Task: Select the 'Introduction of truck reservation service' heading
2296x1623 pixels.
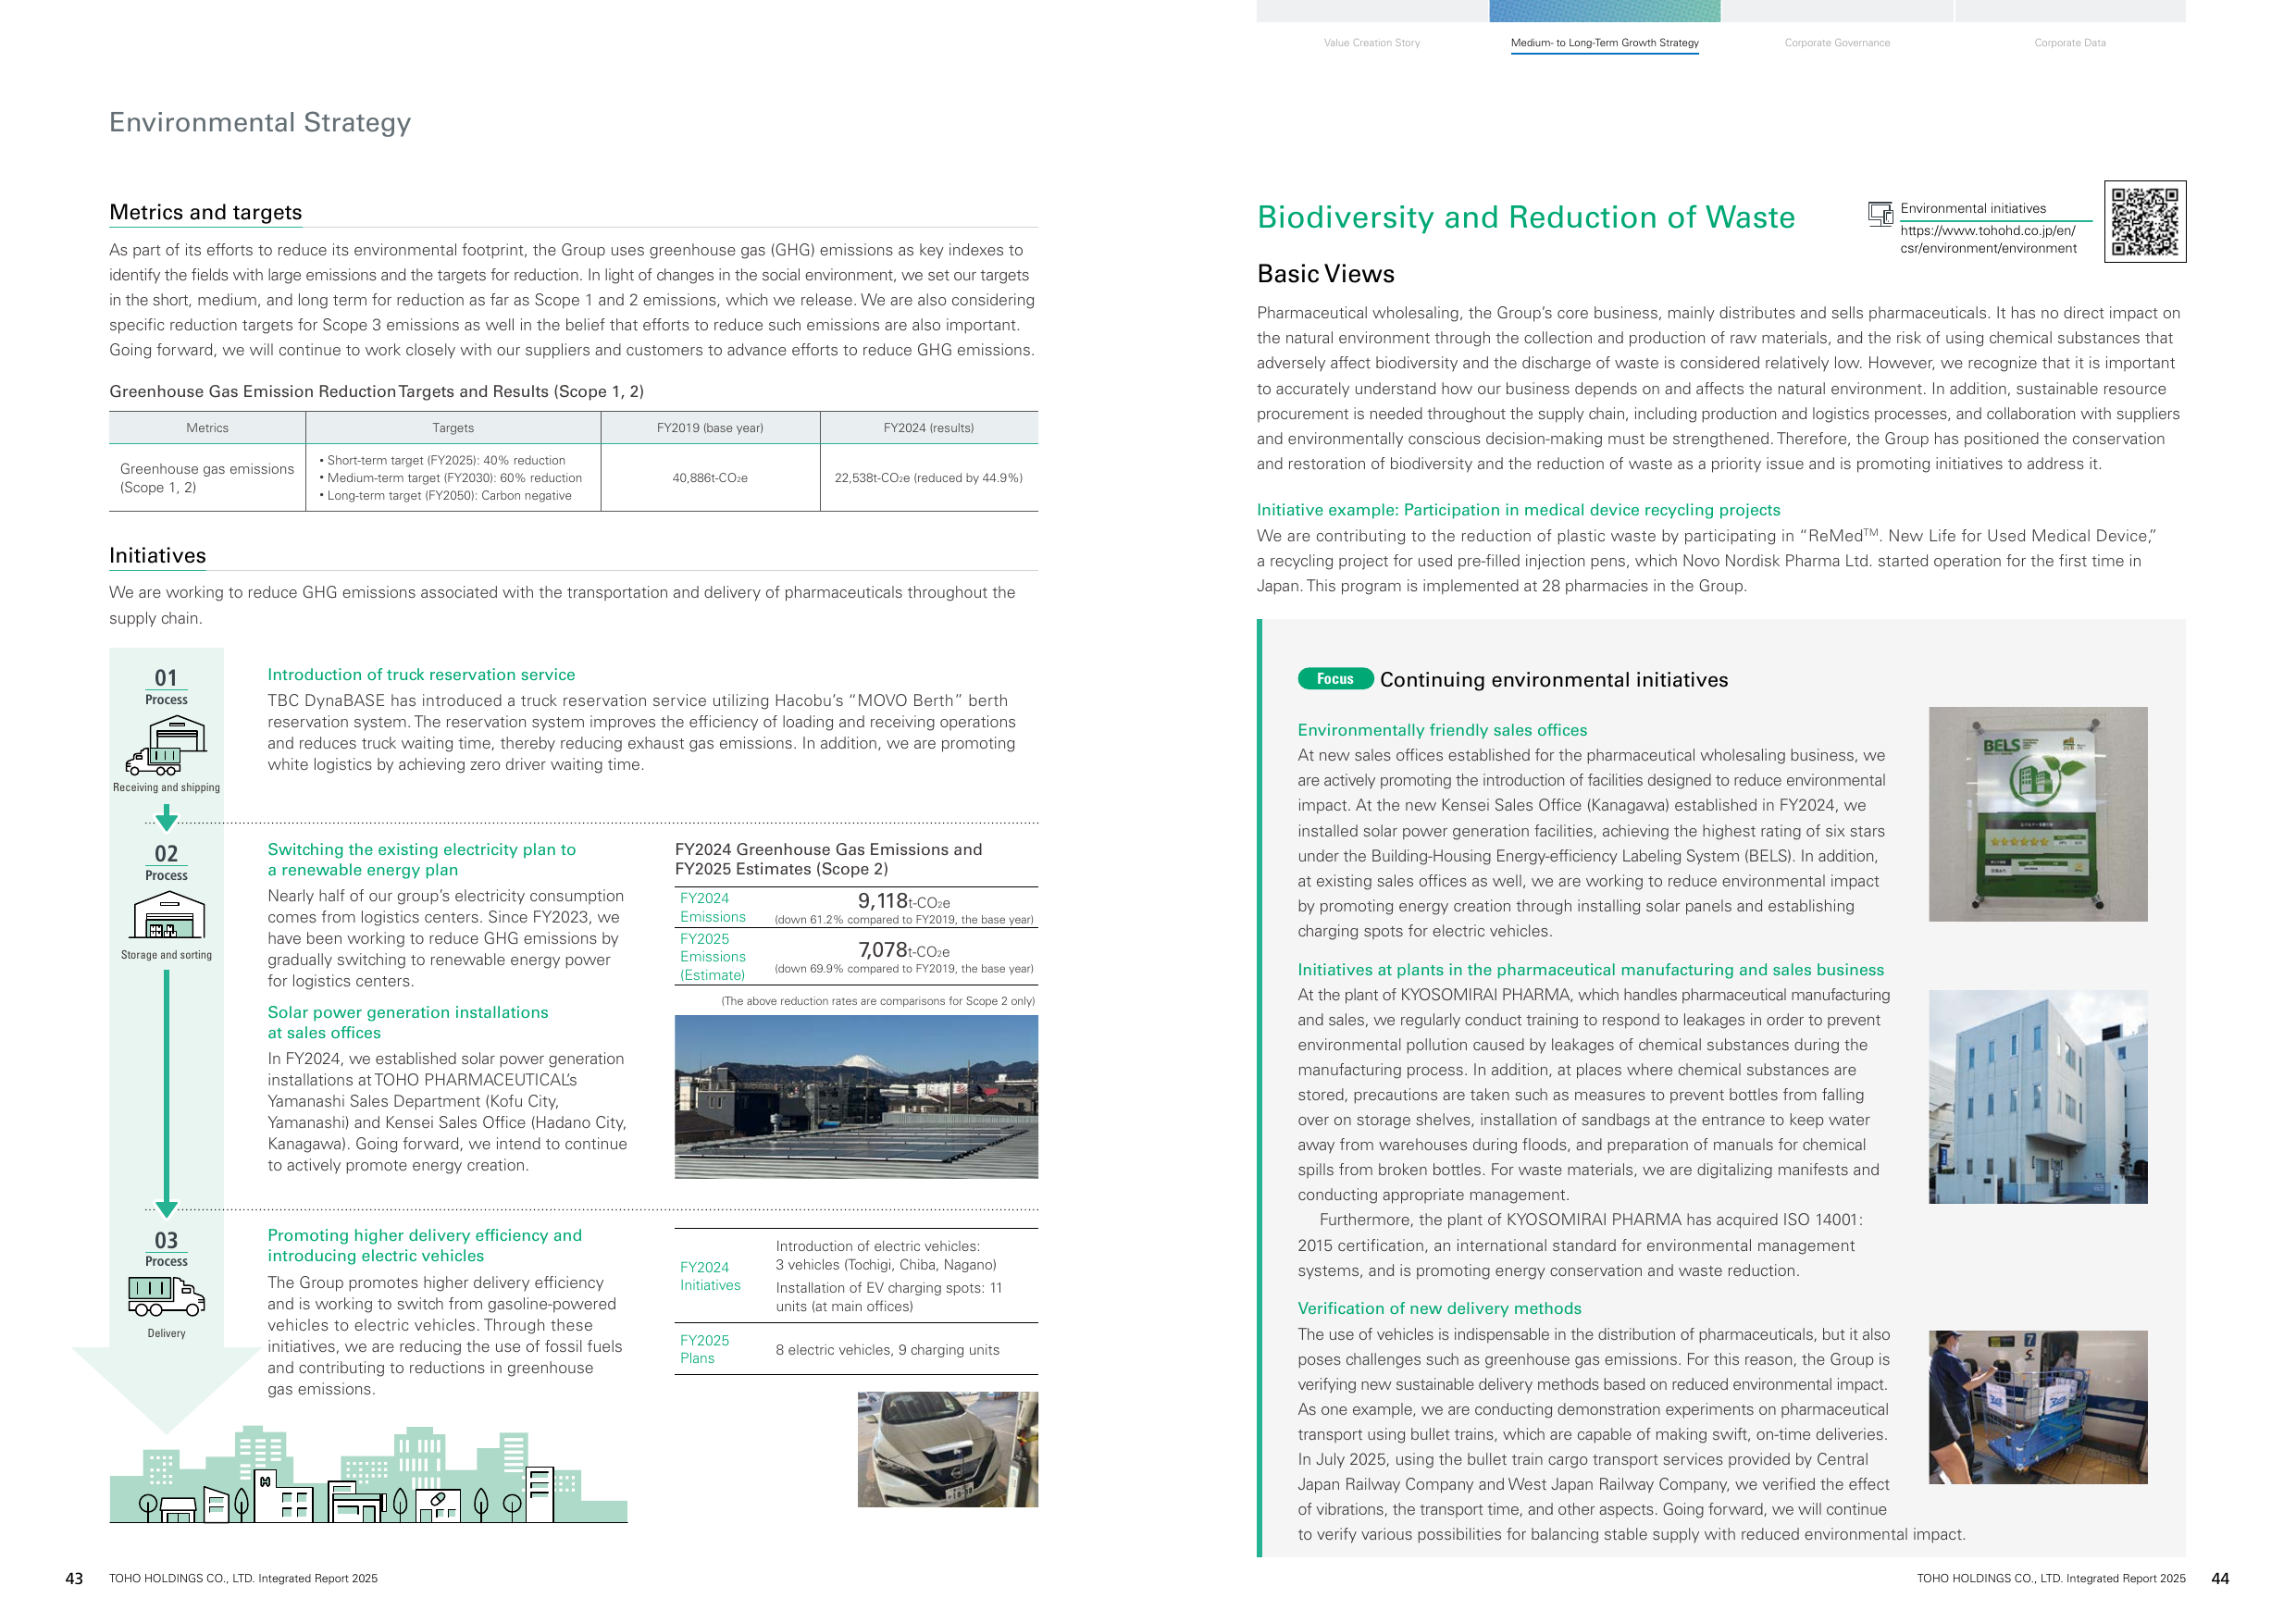Action: tap(421, 675)
